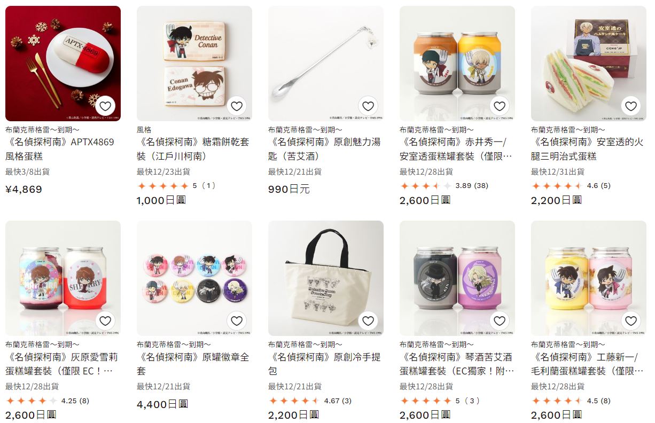Favorite the Gin and Vermouth cake can set
Image resolution: width=655 pixels, height=423 pixels.
(x=500, y=320)
